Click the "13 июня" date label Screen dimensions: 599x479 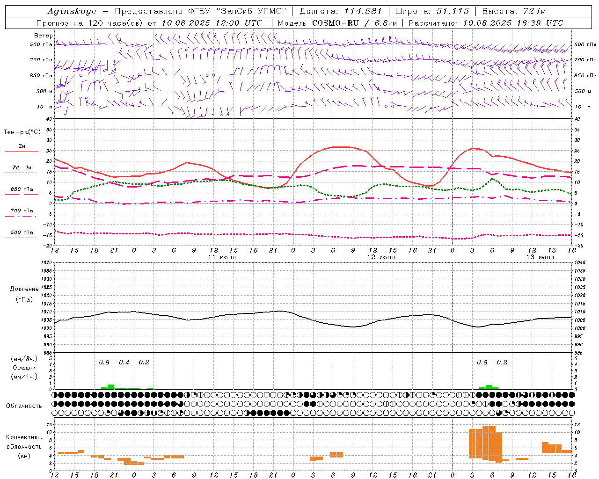(540, 257)
